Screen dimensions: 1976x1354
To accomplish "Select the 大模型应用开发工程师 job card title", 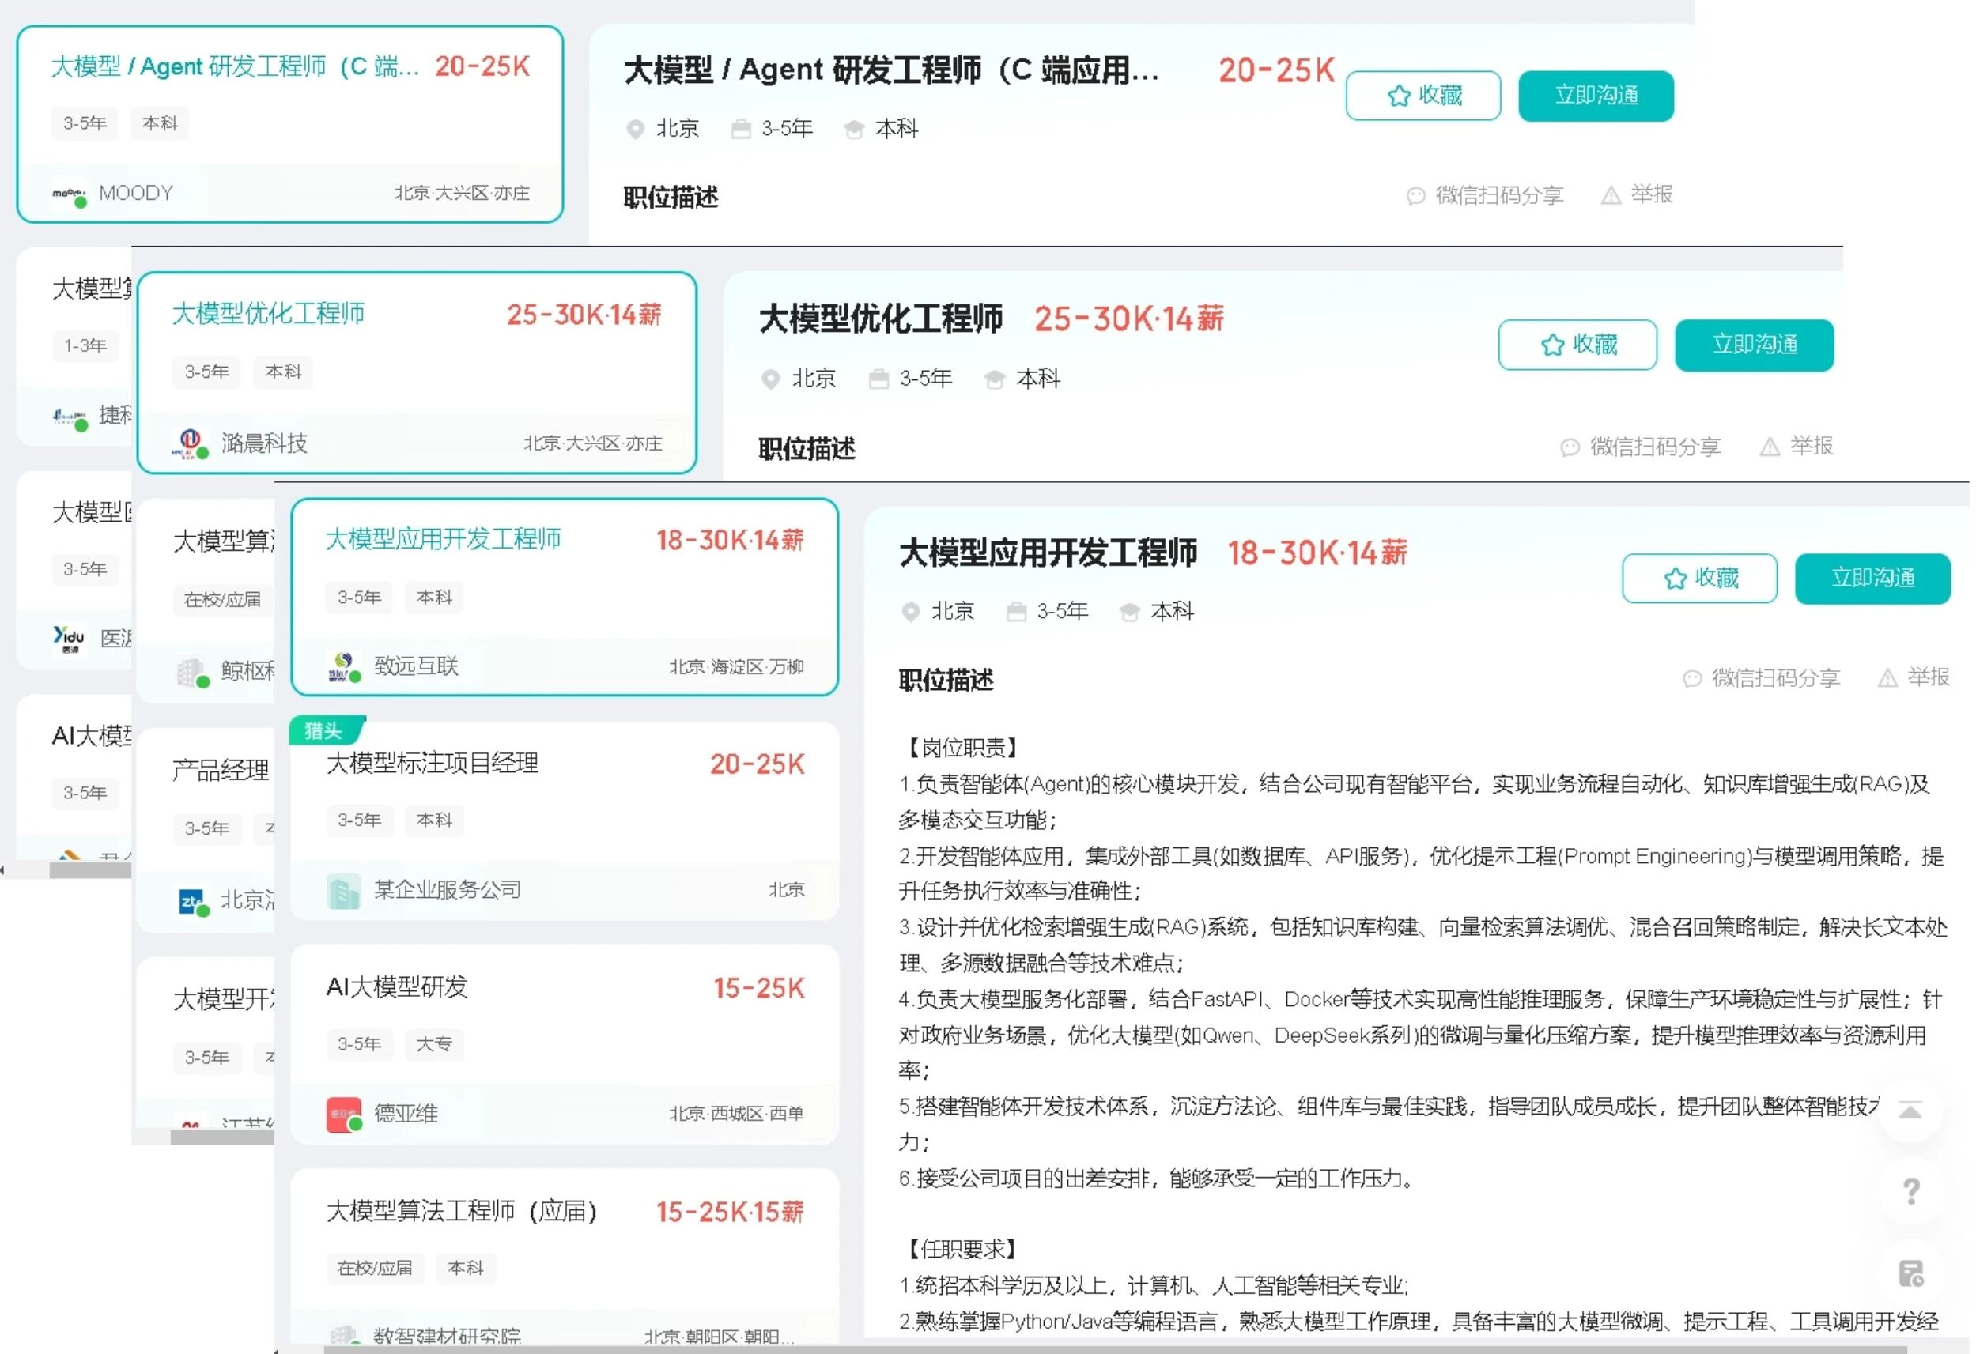I will (x=443, y=538).
